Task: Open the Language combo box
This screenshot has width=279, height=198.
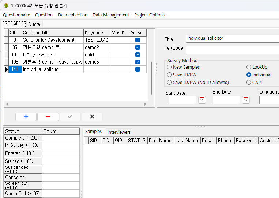Action: tap(269, 100)
